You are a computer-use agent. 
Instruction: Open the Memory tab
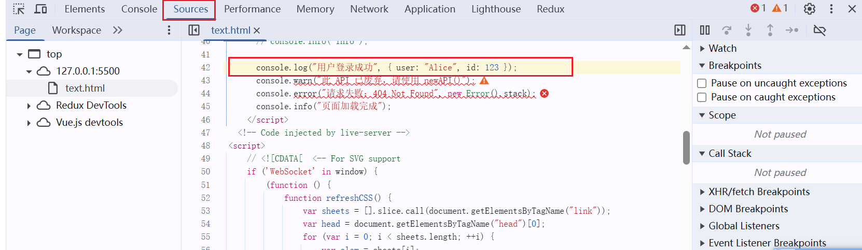[315, 9]
